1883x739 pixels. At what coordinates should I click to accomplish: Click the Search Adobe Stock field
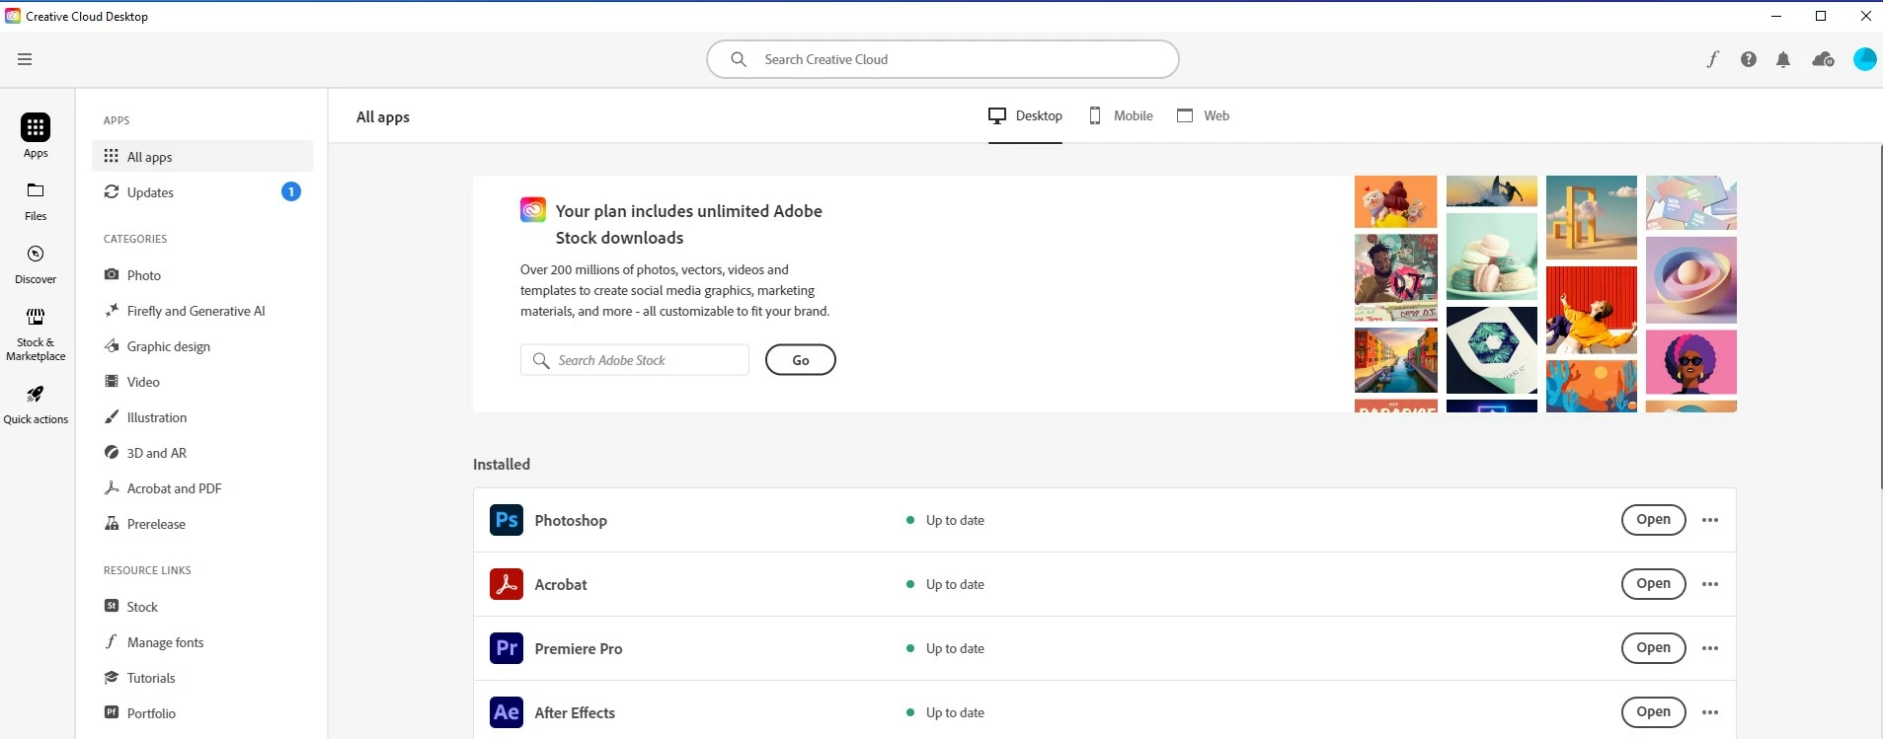click(635, 360)
